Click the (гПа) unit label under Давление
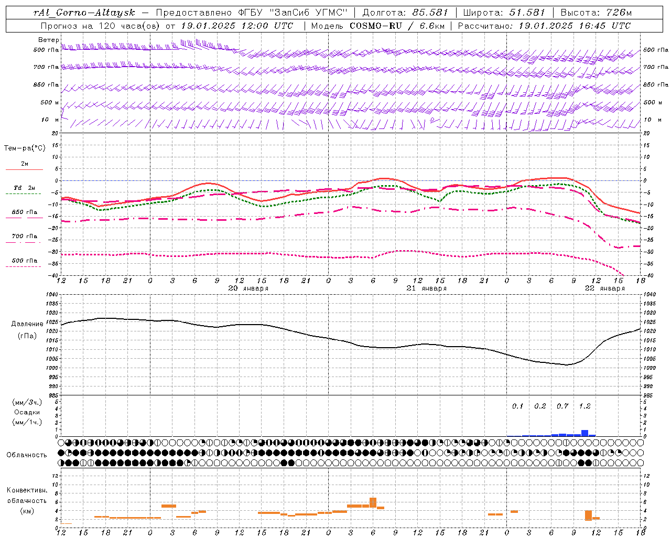Viewport: 671px width, 537px height. [x=27, y=336]
